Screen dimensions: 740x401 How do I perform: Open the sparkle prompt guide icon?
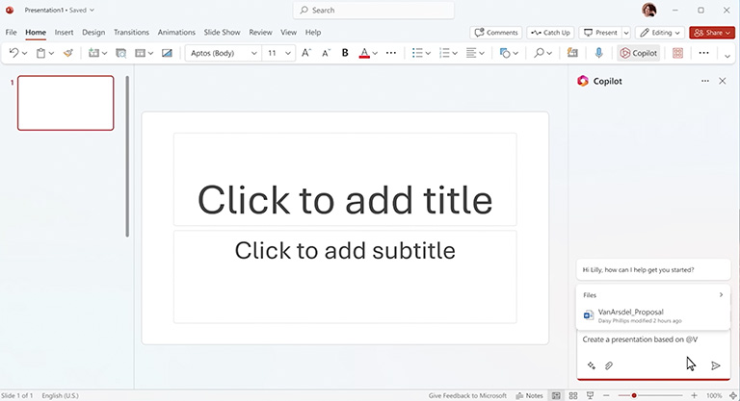(591, 365)
